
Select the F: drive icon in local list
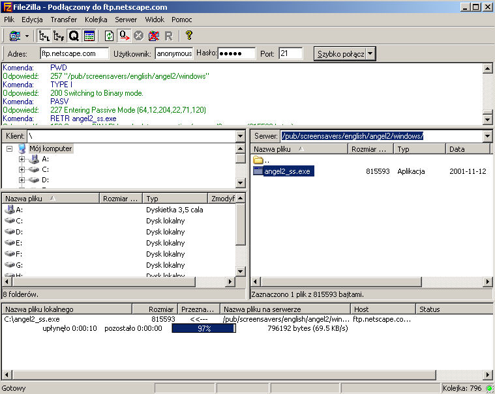[x=10, y=254]
